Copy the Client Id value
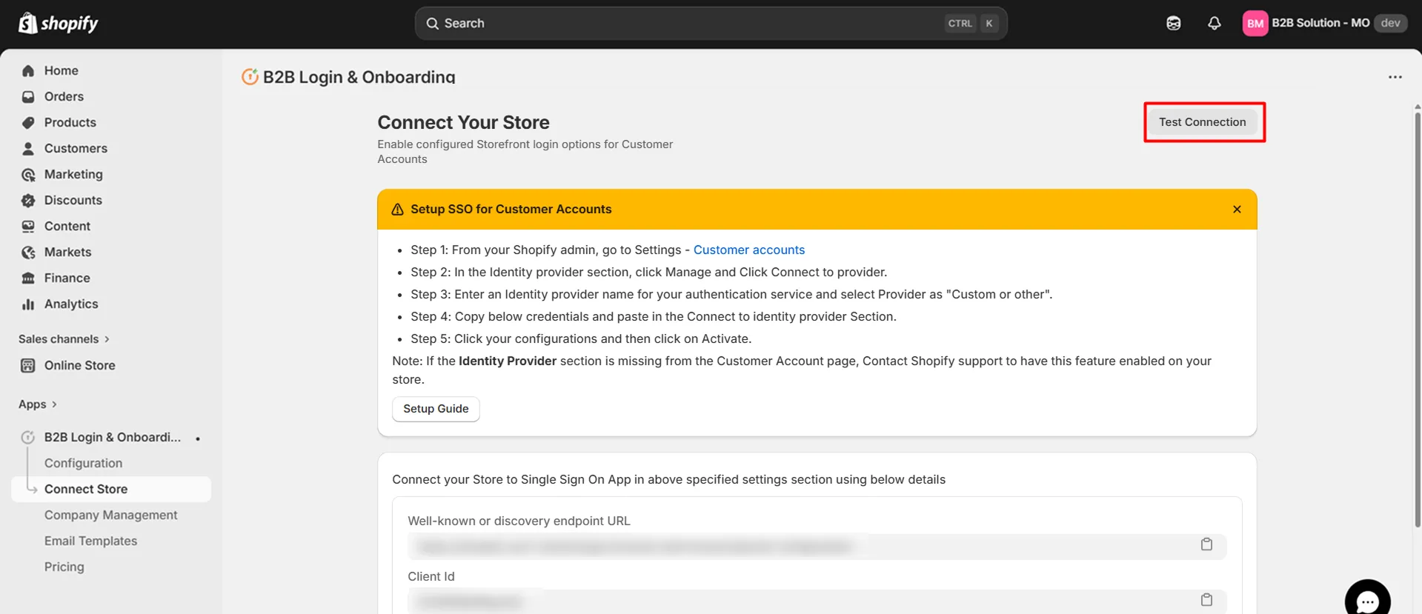The height and width of the screenshot is (614, 1422). pyautogui.click(x=1206, y=600)
